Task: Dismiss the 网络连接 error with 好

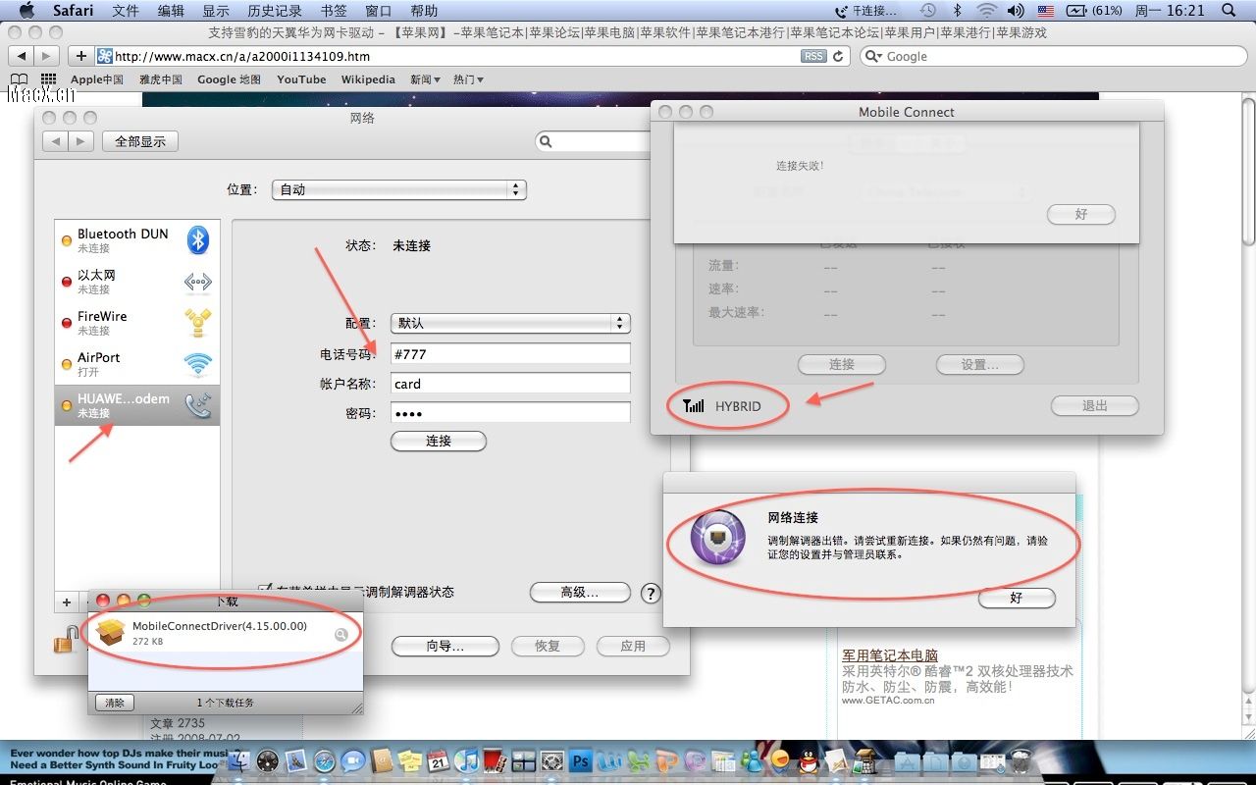Action: point(1017,598)
